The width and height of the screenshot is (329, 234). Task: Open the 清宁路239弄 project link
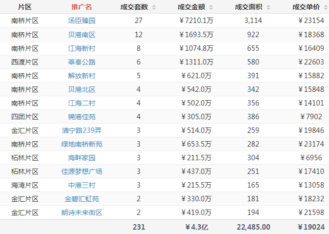click(x=82, y=130)
